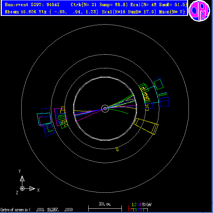This screenshot has height=213, width=213.
Task: Click the X axis arrow of orientation indicator
Action: 32,189
